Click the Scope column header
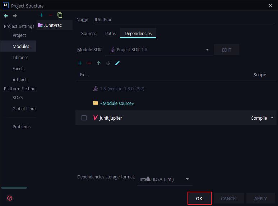Screen dimensions: 278x206 tap(260, 75)
